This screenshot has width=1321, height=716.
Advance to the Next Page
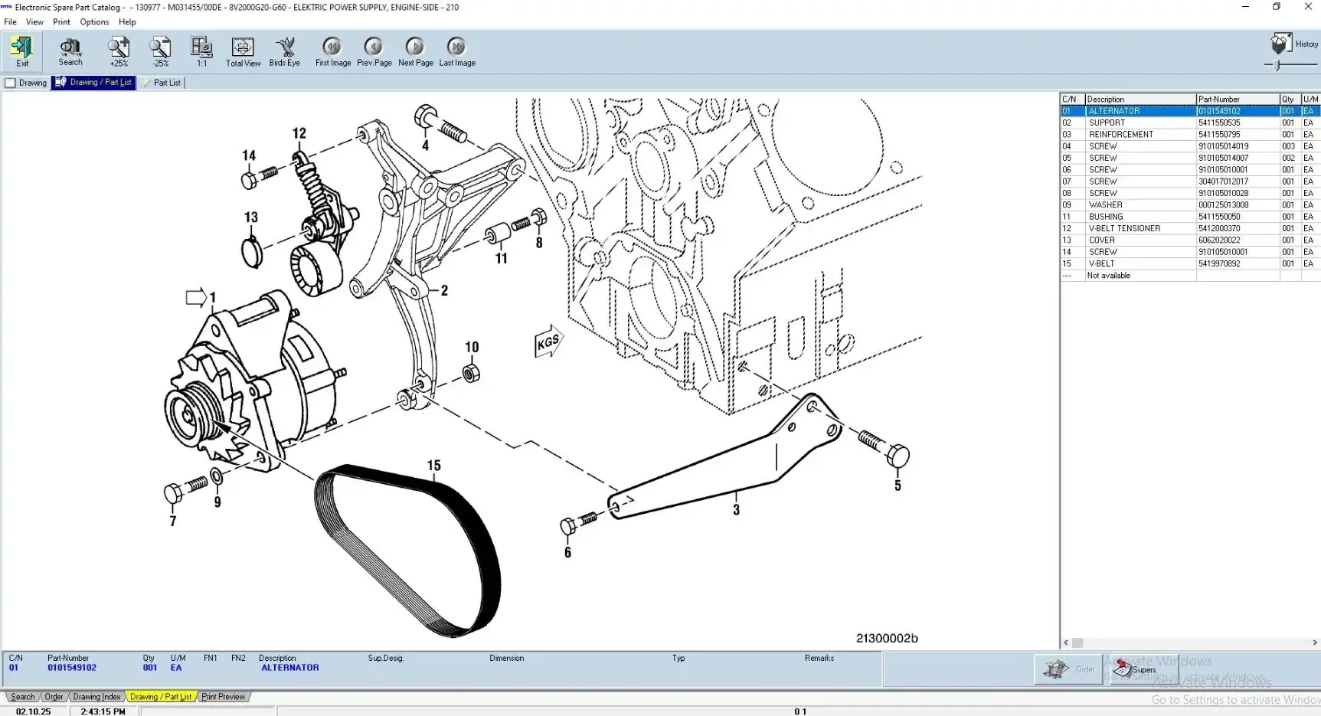(415, 51)
